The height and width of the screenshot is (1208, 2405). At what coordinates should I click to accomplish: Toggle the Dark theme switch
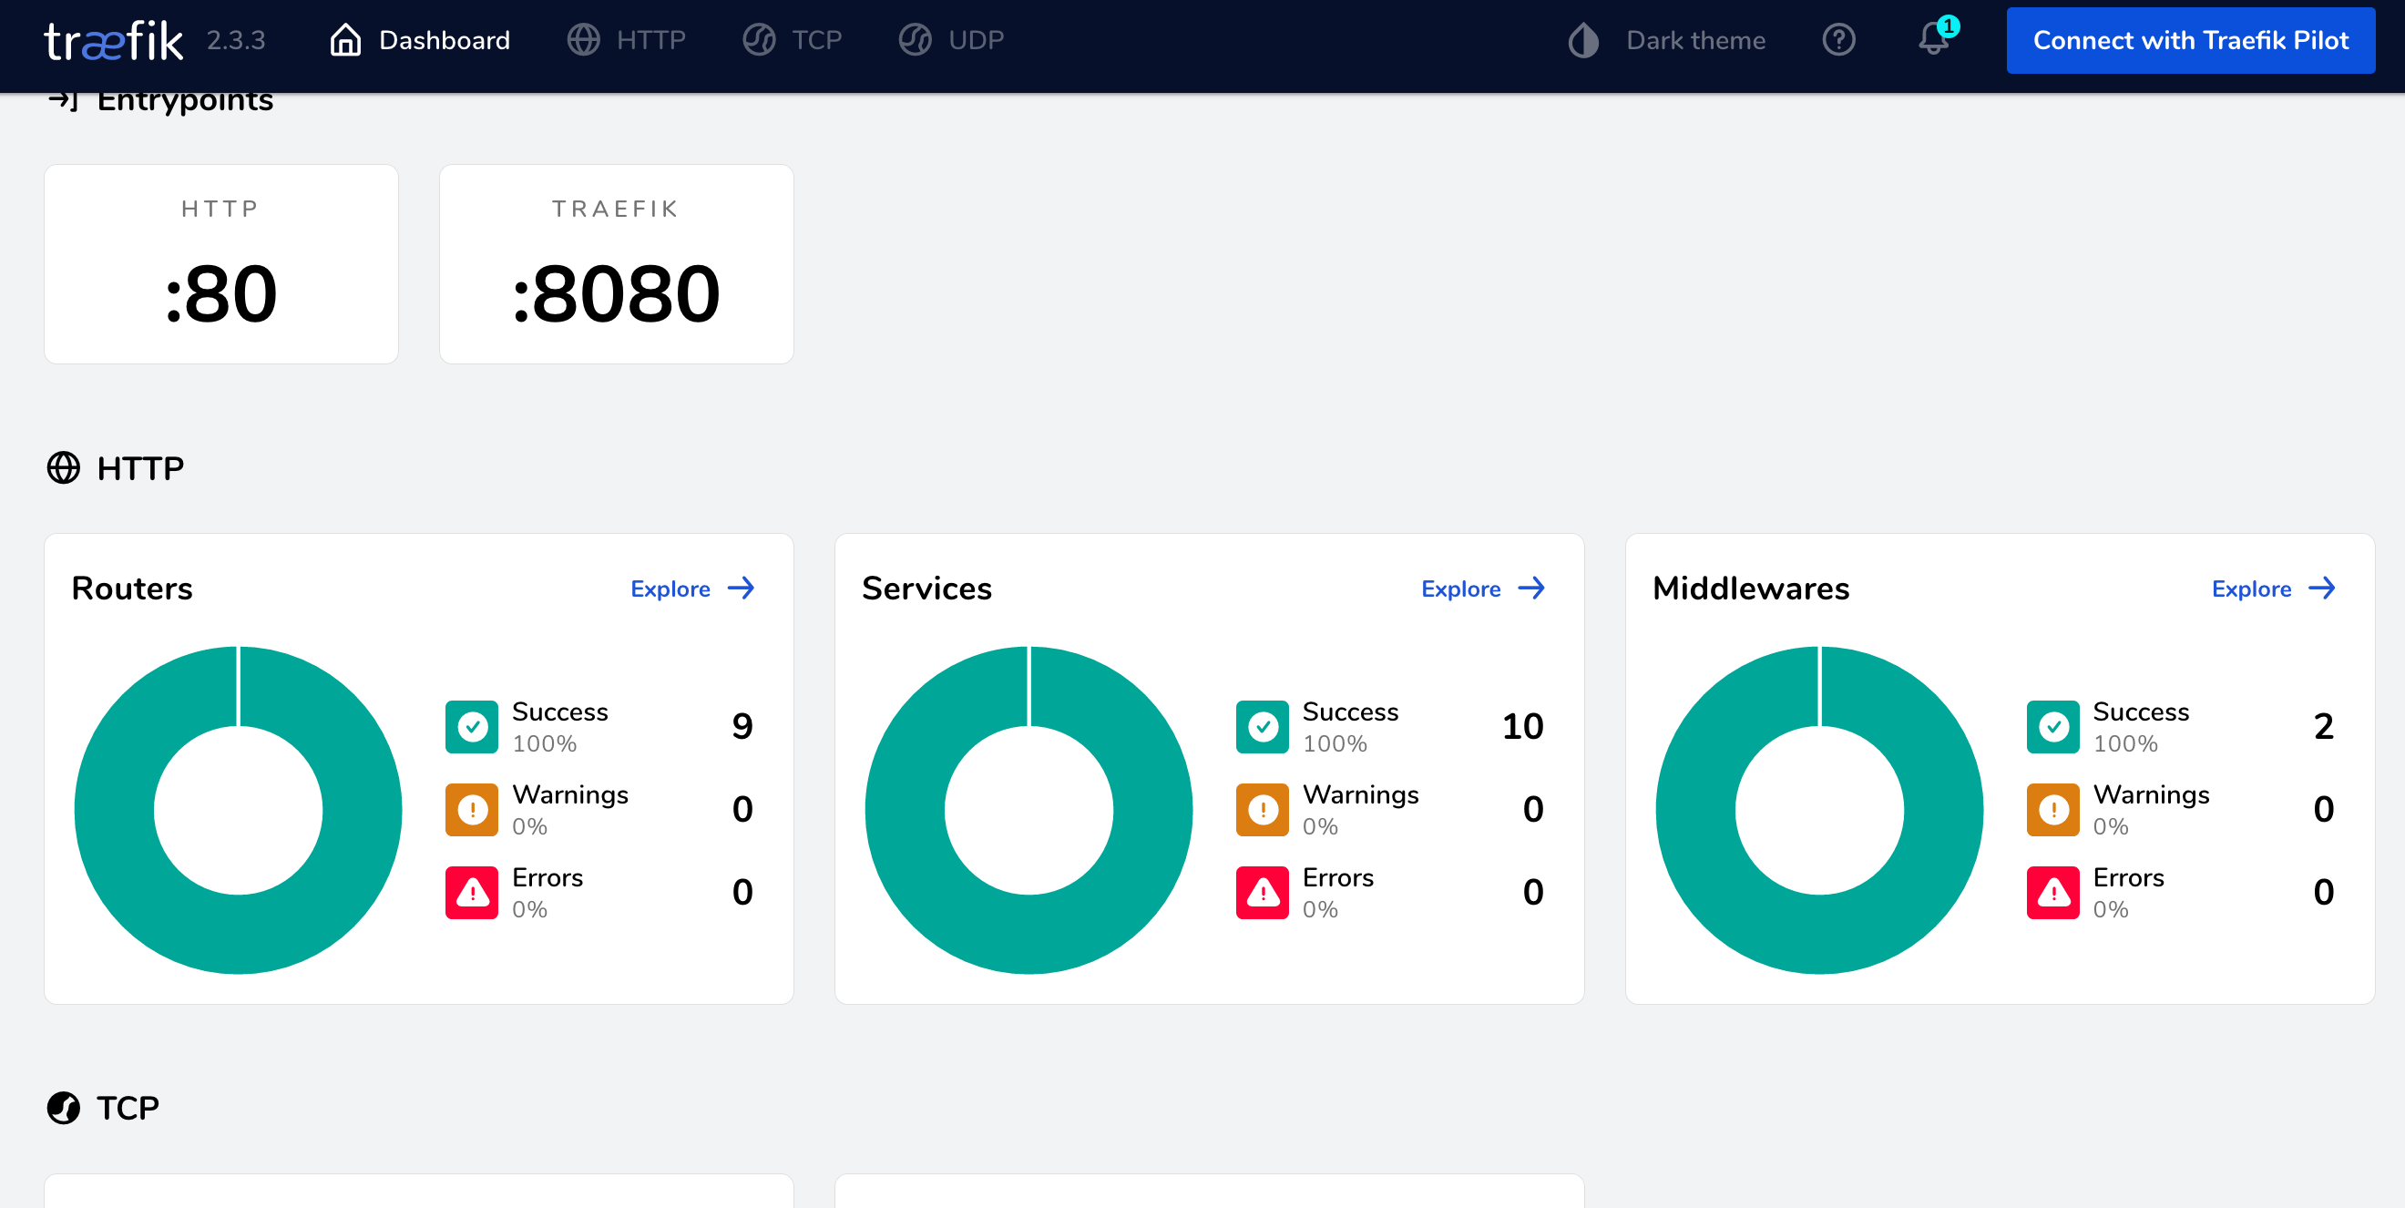pyautogui.click(x=1666, y=40)
